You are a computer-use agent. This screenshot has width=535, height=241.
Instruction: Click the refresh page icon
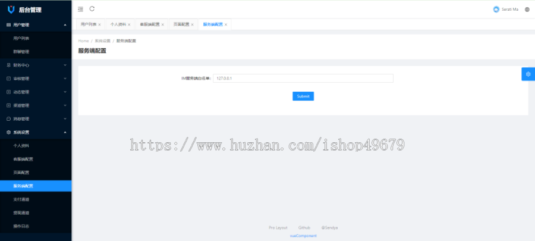pyautogui.click(x=92, y=9)
